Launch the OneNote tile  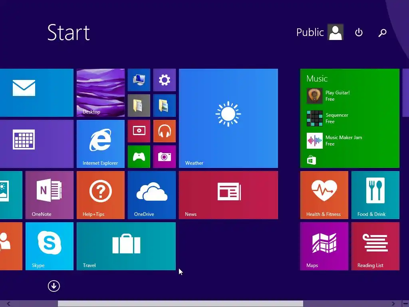tap(50, 195)
